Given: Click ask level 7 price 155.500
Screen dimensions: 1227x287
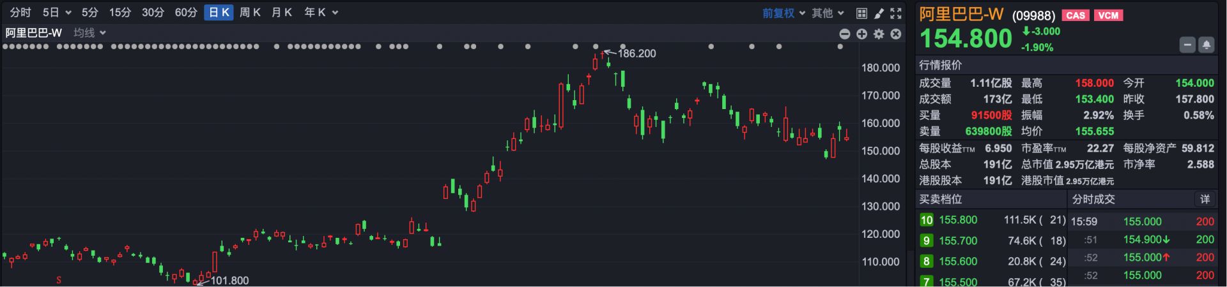Looking at the screenshot, I should tap(958, 281).
